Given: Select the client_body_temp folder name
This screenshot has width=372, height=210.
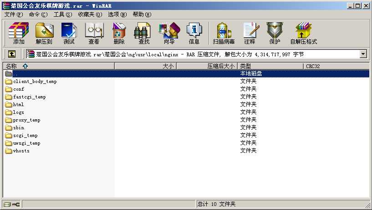Looking at the screenshot, I should point(35,82).
